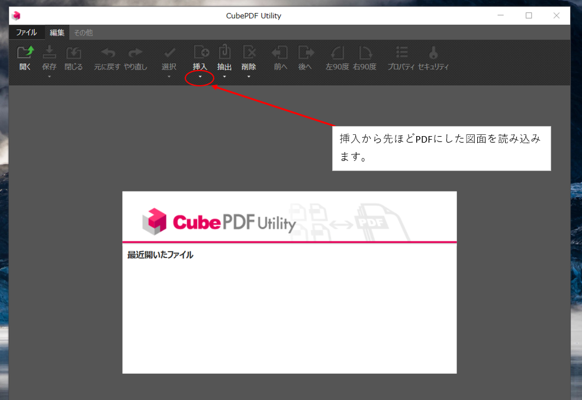Click the 選択 checkmark icon
Screen dimensions: 582x400
[x=169, y=53]
